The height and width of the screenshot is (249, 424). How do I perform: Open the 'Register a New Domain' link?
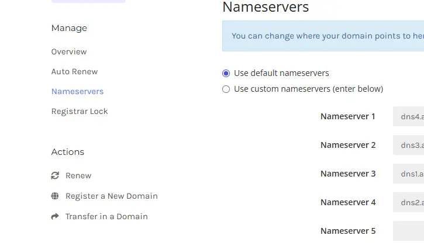point(111,196)
